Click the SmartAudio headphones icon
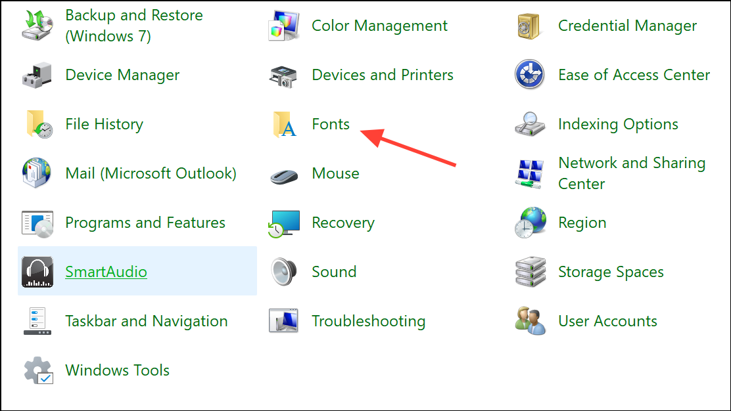The height and width of the screenshot is (411, 731). click(37, 272)
